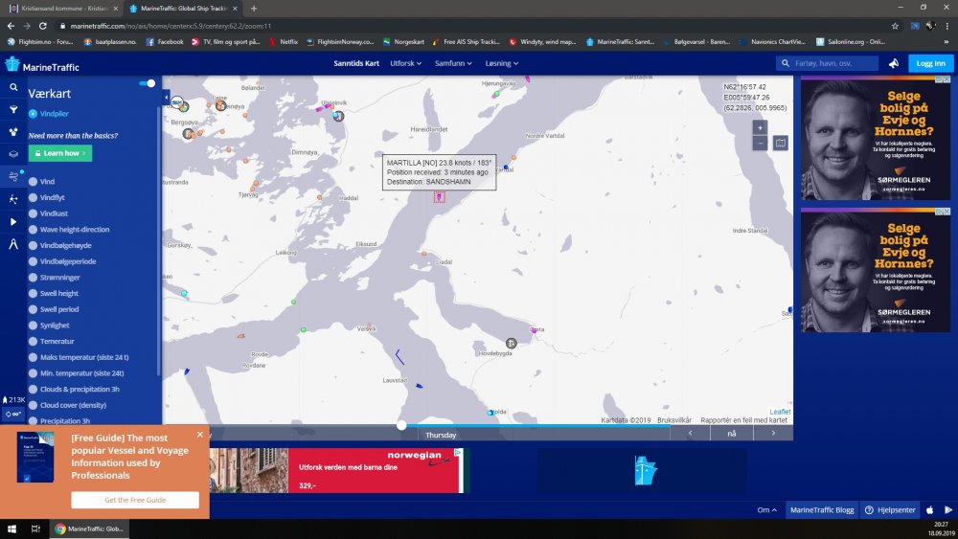Select the weather wind sidebar icon
Viewport: 958px width, 539px height.
[x=13, y=176]
